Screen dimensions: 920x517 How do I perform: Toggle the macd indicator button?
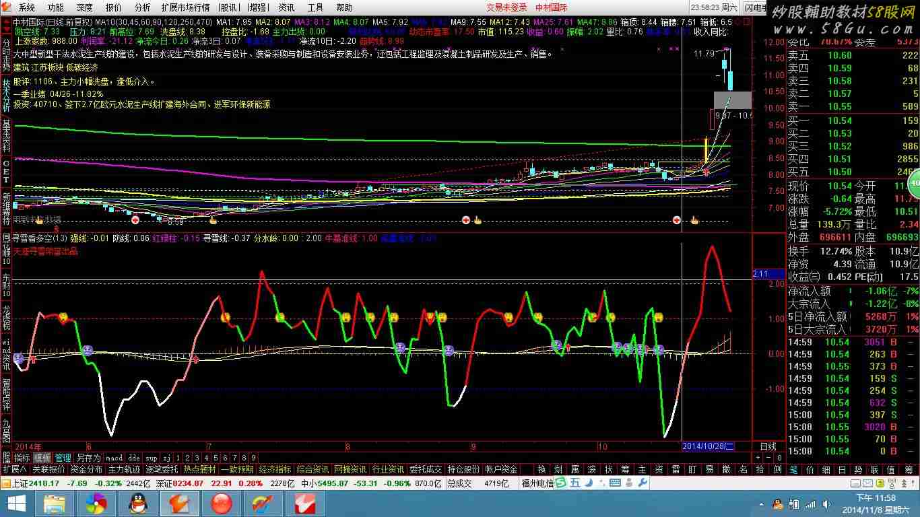pyautogui.click(x=114, y=458)
